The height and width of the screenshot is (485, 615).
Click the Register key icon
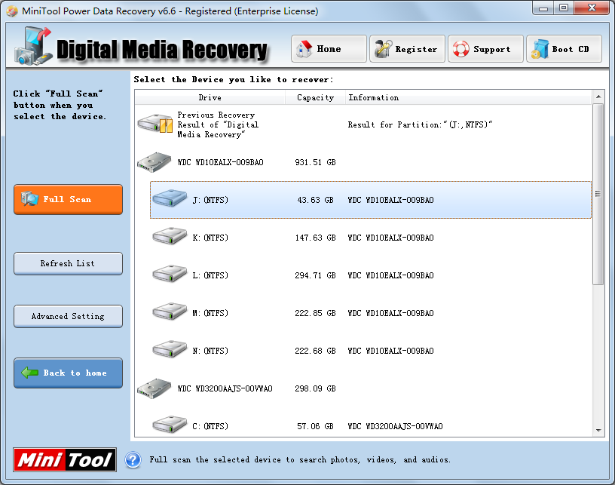(383, 49)
